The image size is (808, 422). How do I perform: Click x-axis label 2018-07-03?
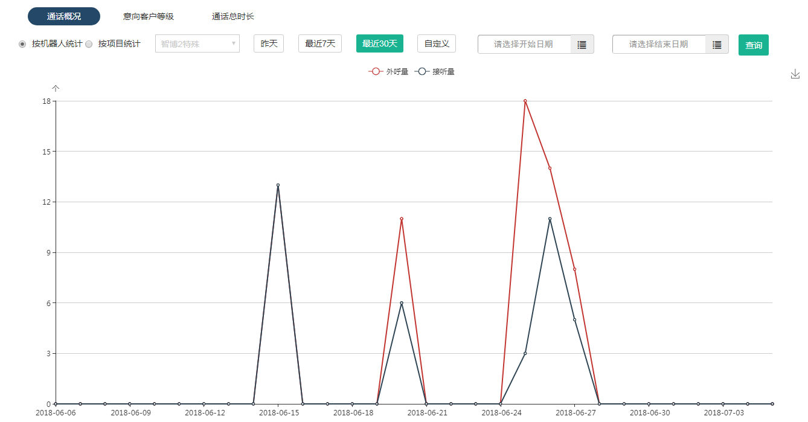(x=723, y=413)
